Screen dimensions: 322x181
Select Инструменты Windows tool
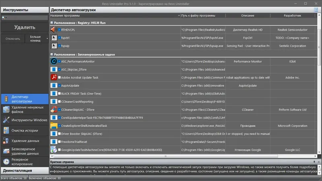25,120
